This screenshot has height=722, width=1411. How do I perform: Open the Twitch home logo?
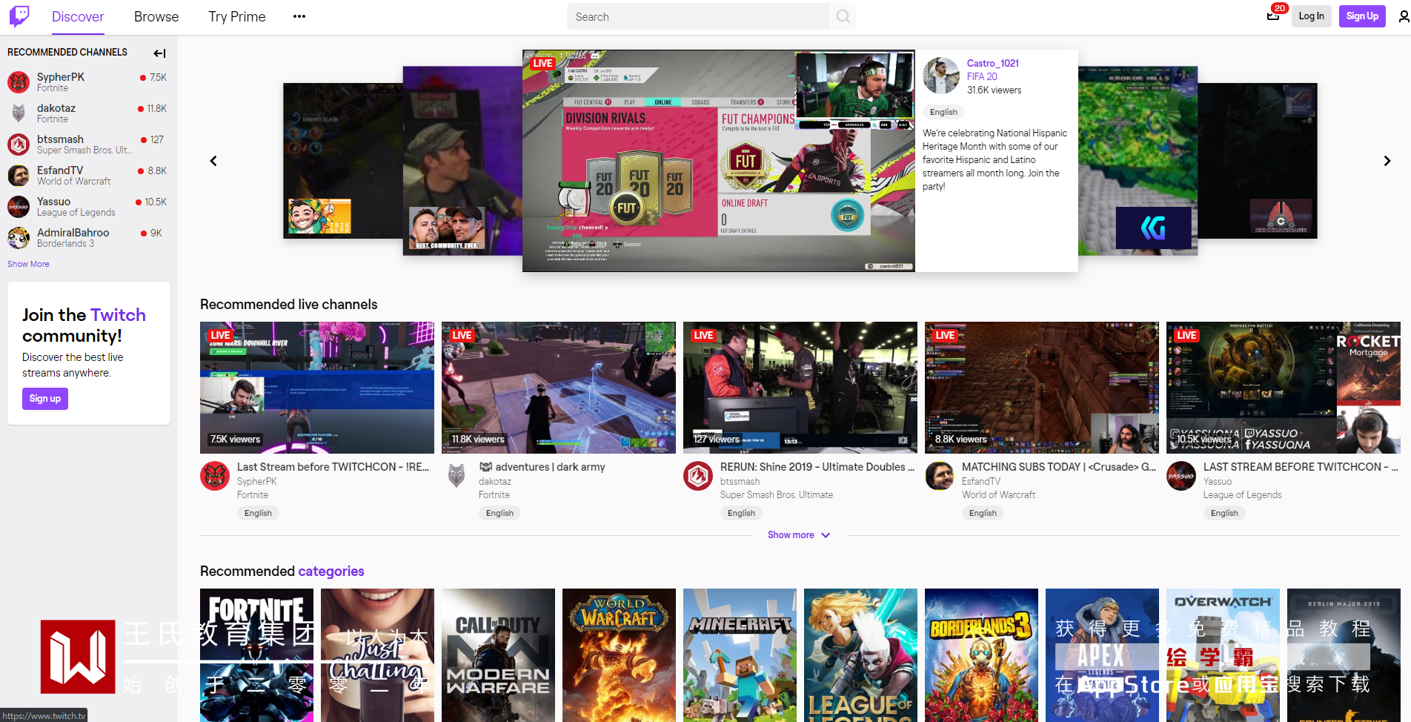pos(19,16)
